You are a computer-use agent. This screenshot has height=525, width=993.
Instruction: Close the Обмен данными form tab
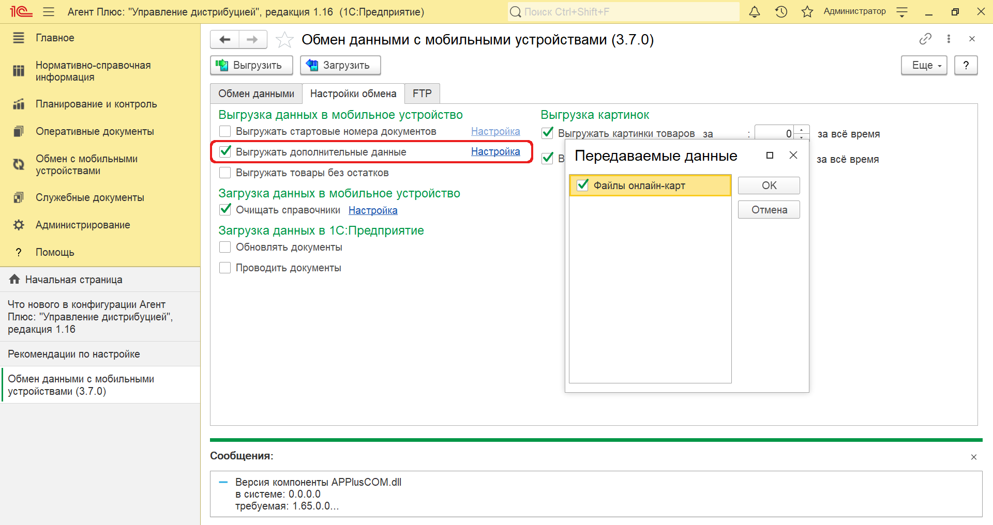click(972, 39)
